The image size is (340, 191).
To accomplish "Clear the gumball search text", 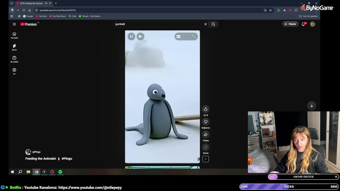I will (205, 24).
